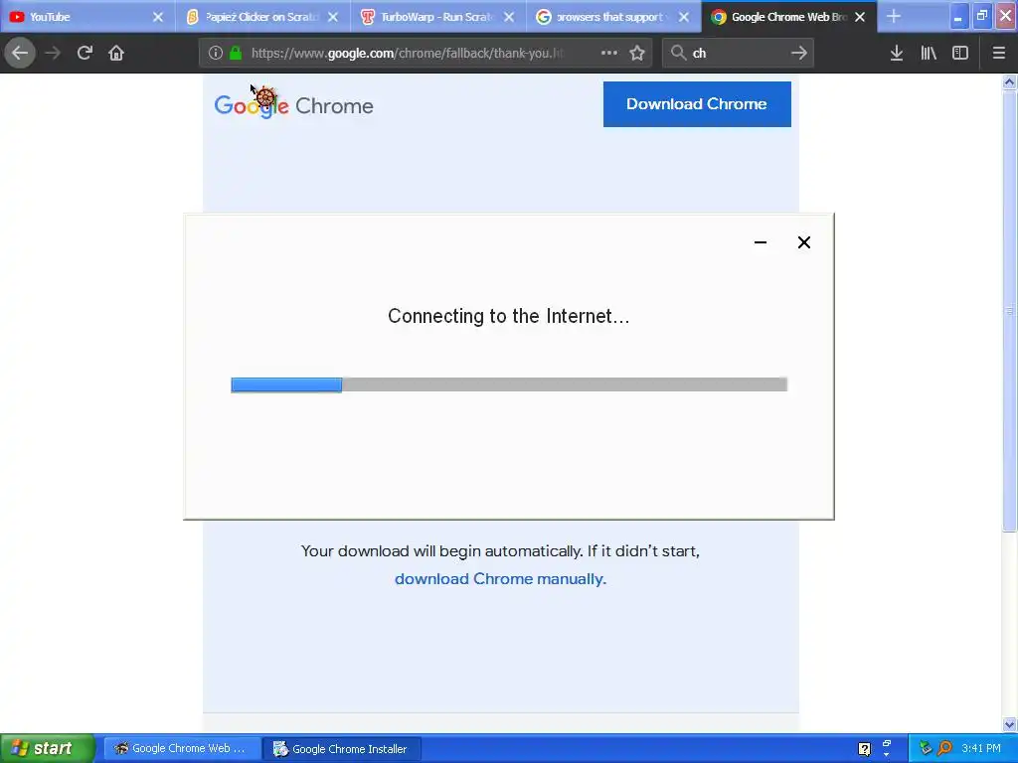Click the Firefox back arrow button
The width and height of the screenshot is (1018, 763).
pos(20,53)
